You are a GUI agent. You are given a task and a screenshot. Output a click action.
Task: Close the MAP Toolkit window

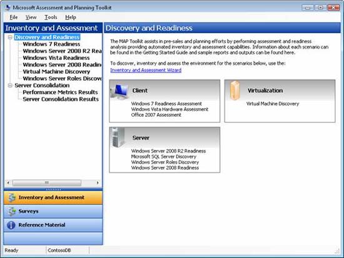click(333, 8)
